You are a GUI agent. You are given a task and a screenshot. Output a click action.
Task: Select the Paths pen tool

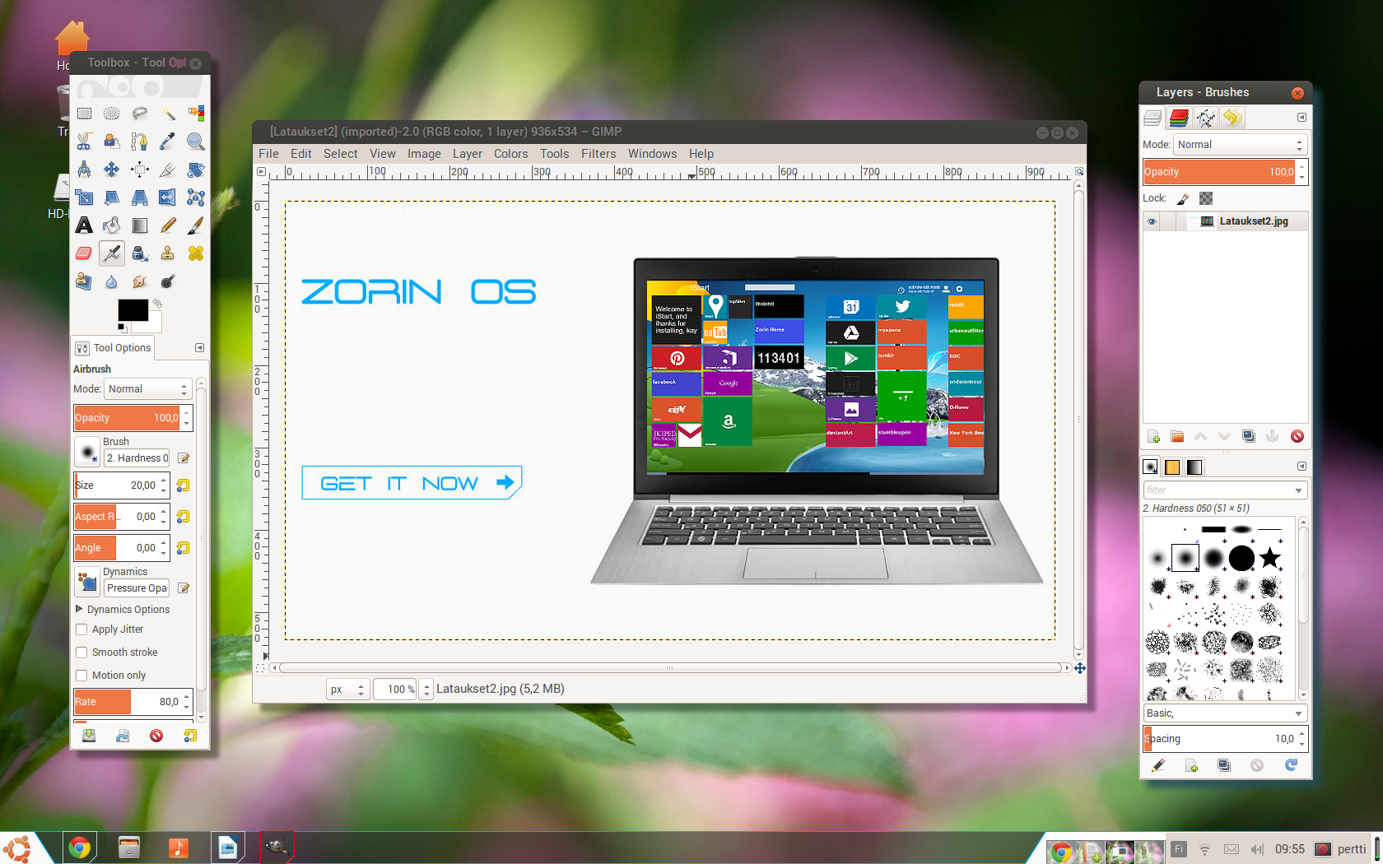coord(140,142)
